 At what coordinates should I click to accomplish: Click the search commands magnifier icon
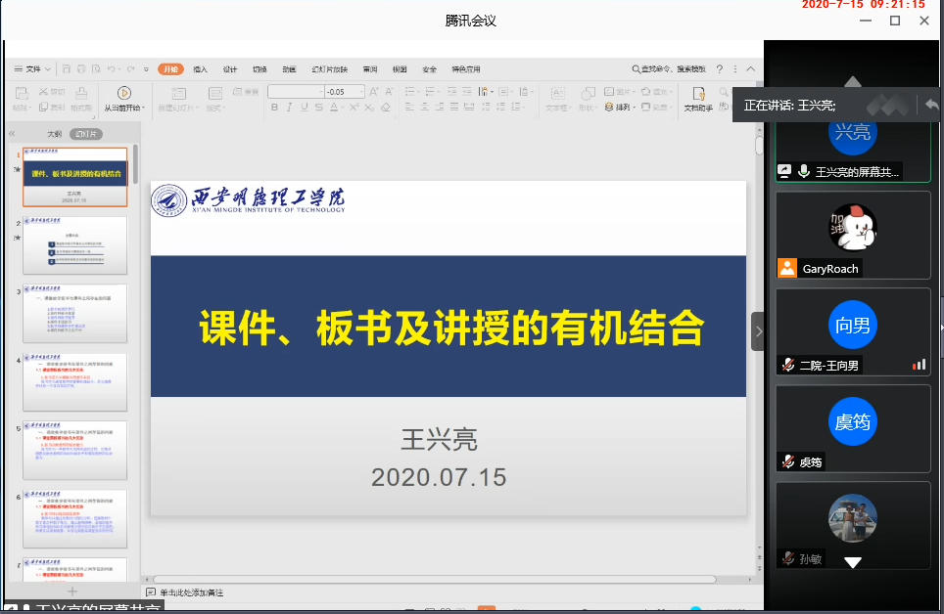coord(637,69)
